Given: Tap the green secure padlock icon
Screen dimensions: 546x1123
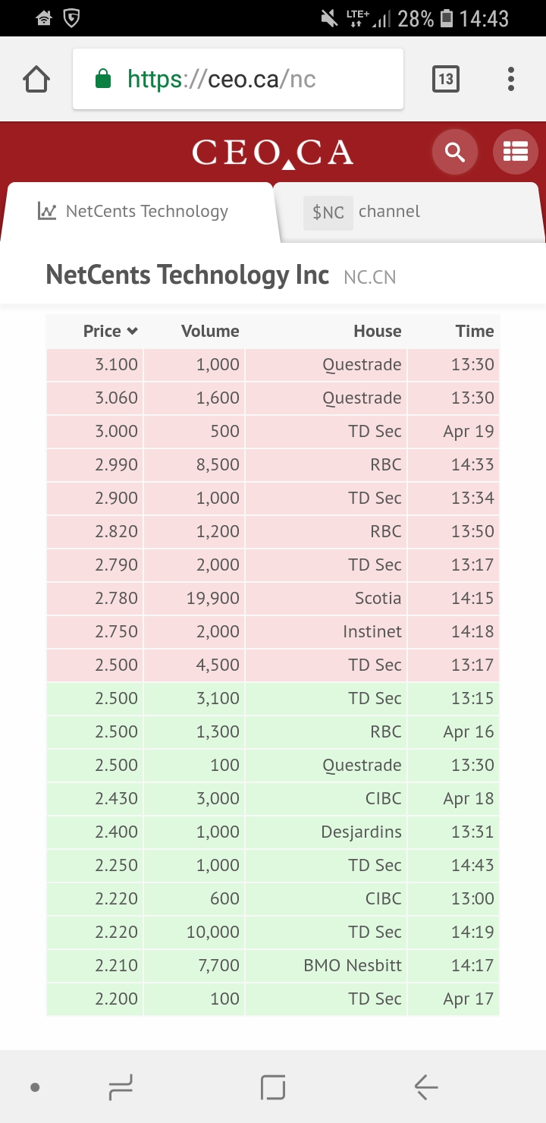Looking at the screenshot, I should point(103,79).
